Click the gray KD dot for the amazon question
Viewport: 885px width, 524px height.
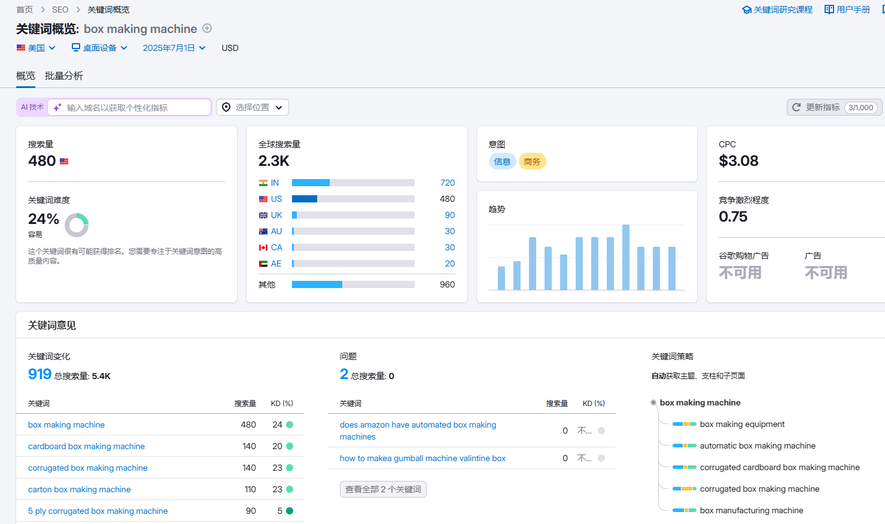601,431
